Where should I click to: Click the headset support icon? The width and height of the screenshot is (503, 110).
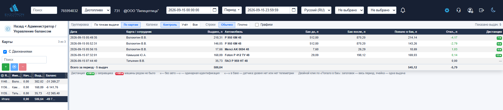pos(458,10)
